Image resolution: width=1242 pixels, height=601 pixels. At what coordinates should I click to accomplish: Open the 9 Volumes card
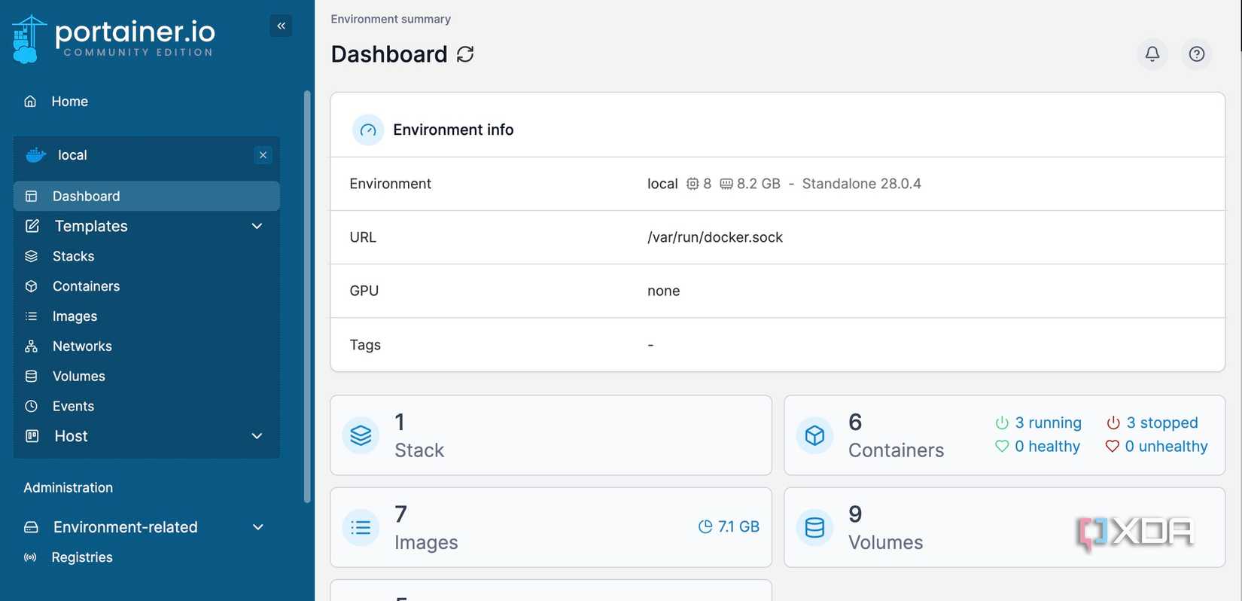1004,527
